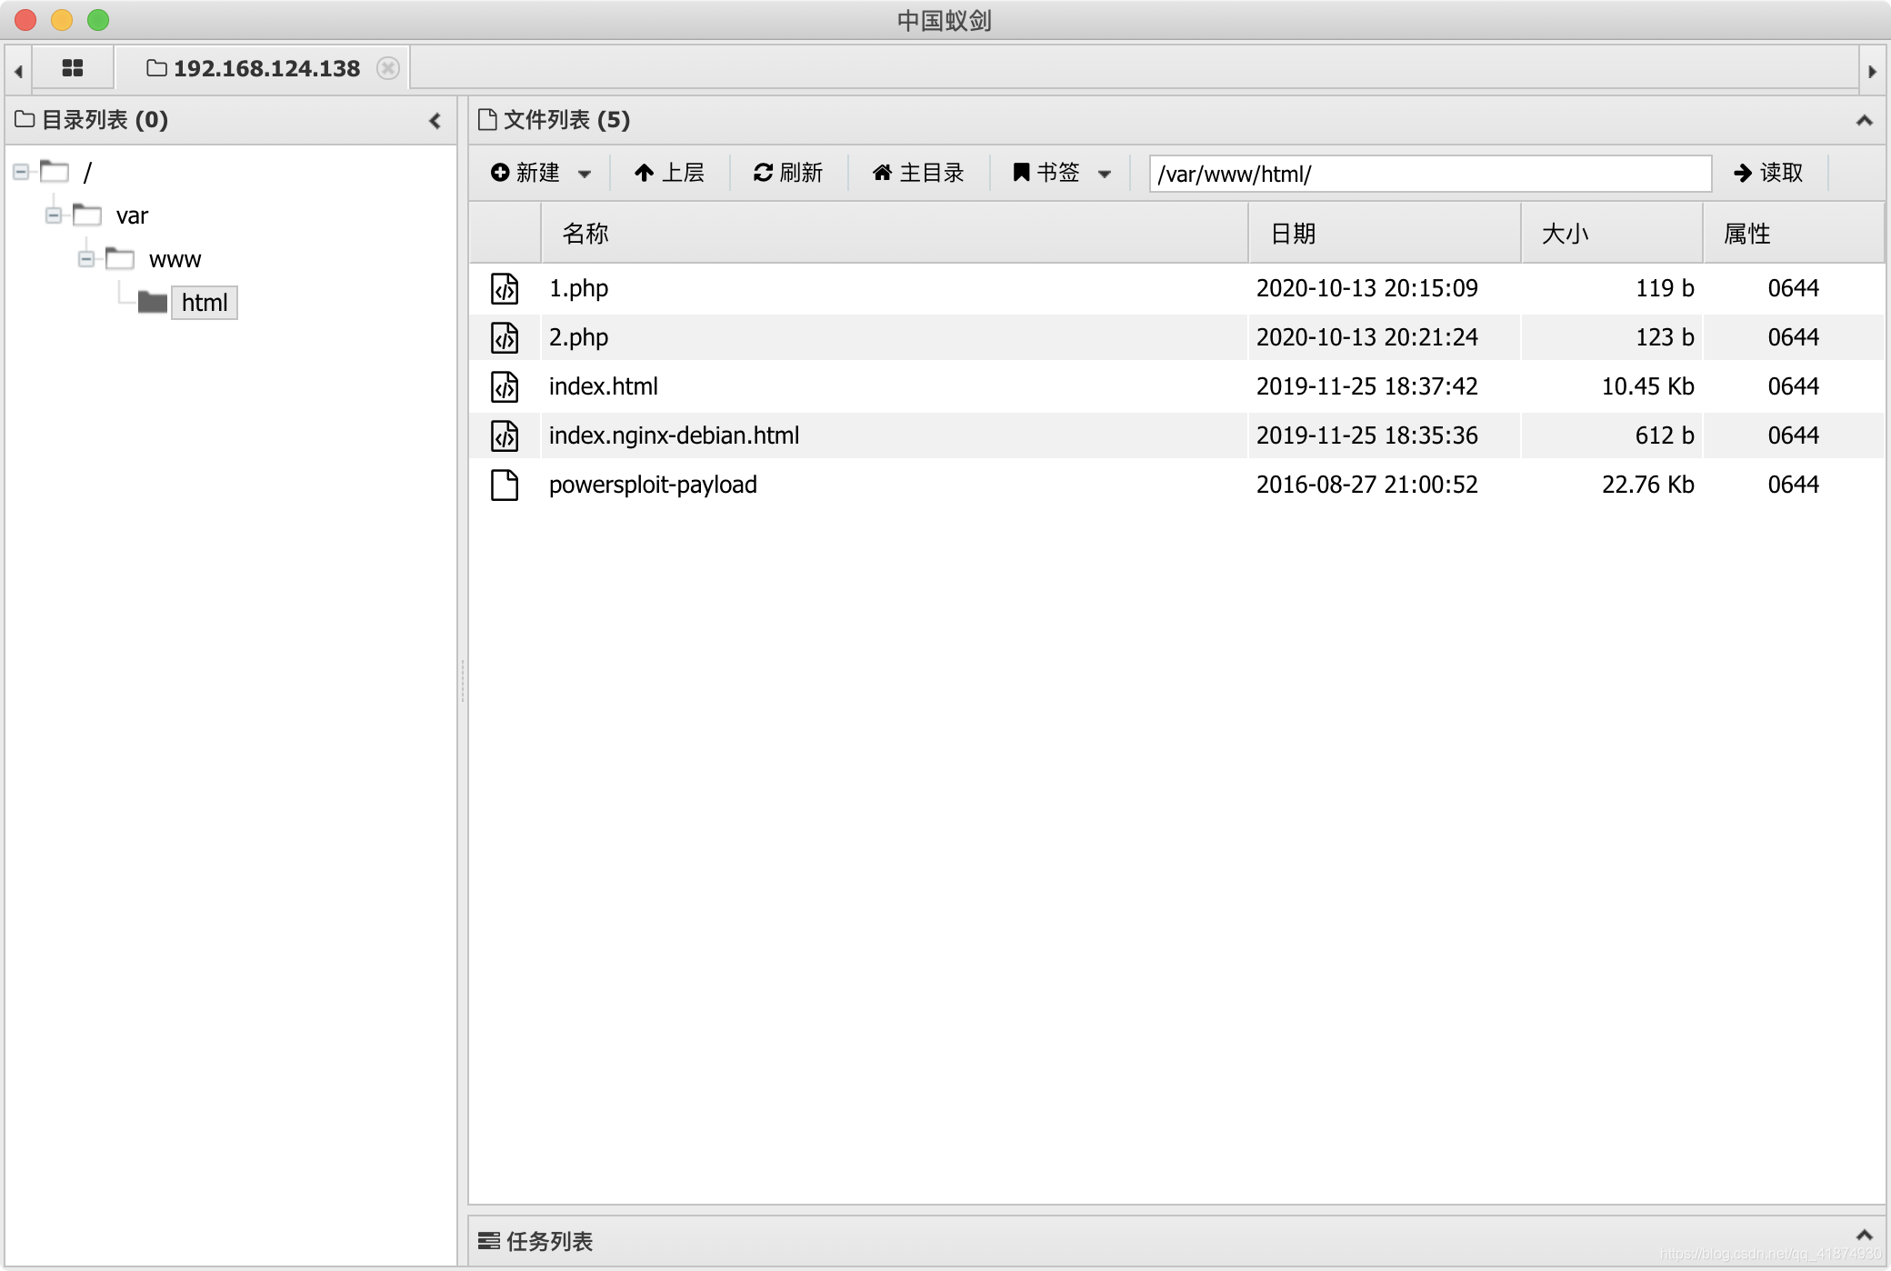Click date 2020-10-13 20:21:24
1891x1271 pixels.
click(x=1367, y=337)
